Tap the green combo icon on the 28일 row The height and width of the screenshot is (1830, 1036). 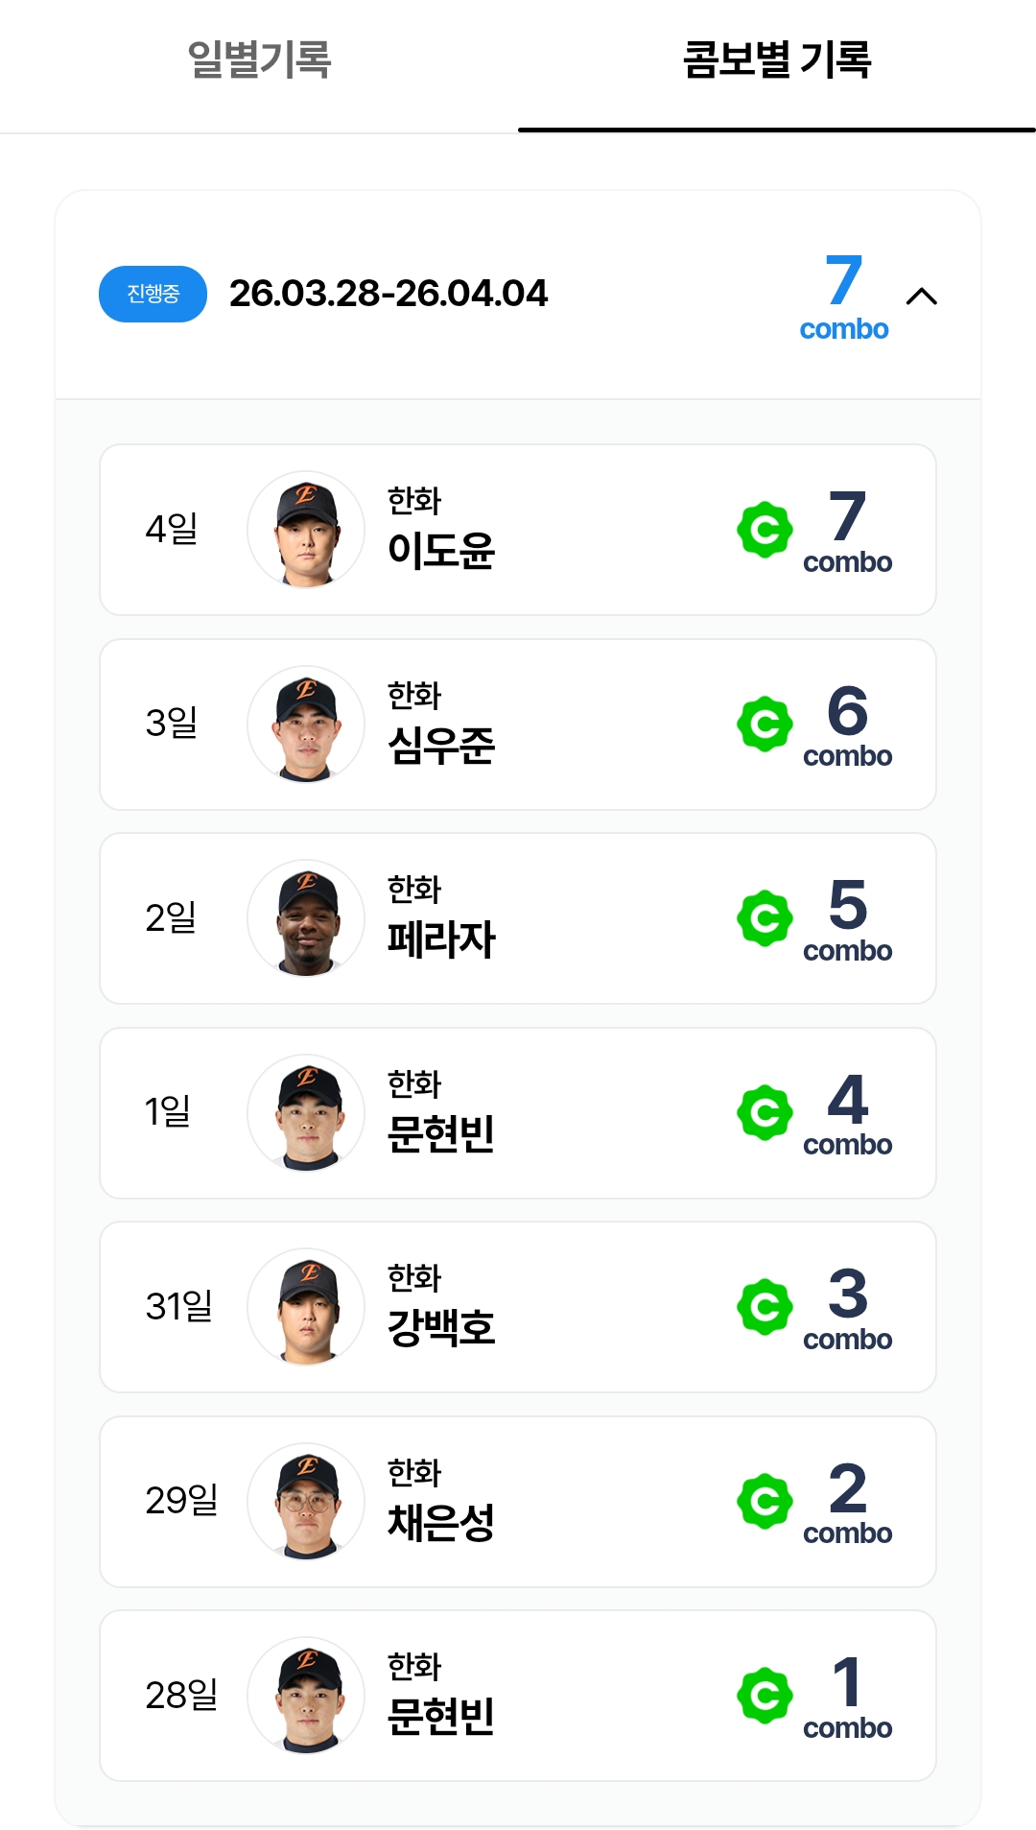click(x=765, y=1696)
